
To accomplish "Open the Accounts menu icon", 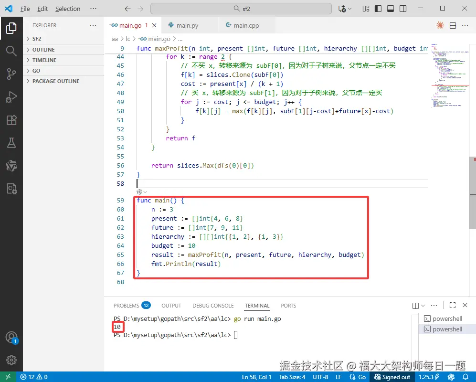I will [x=11, y=338].
